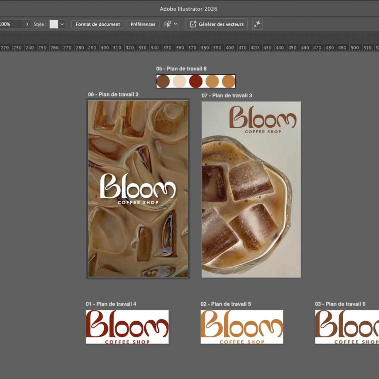Expand the opacity 100% arrow
Viewport: 379px width, 379px height.
tap(27, 24)
